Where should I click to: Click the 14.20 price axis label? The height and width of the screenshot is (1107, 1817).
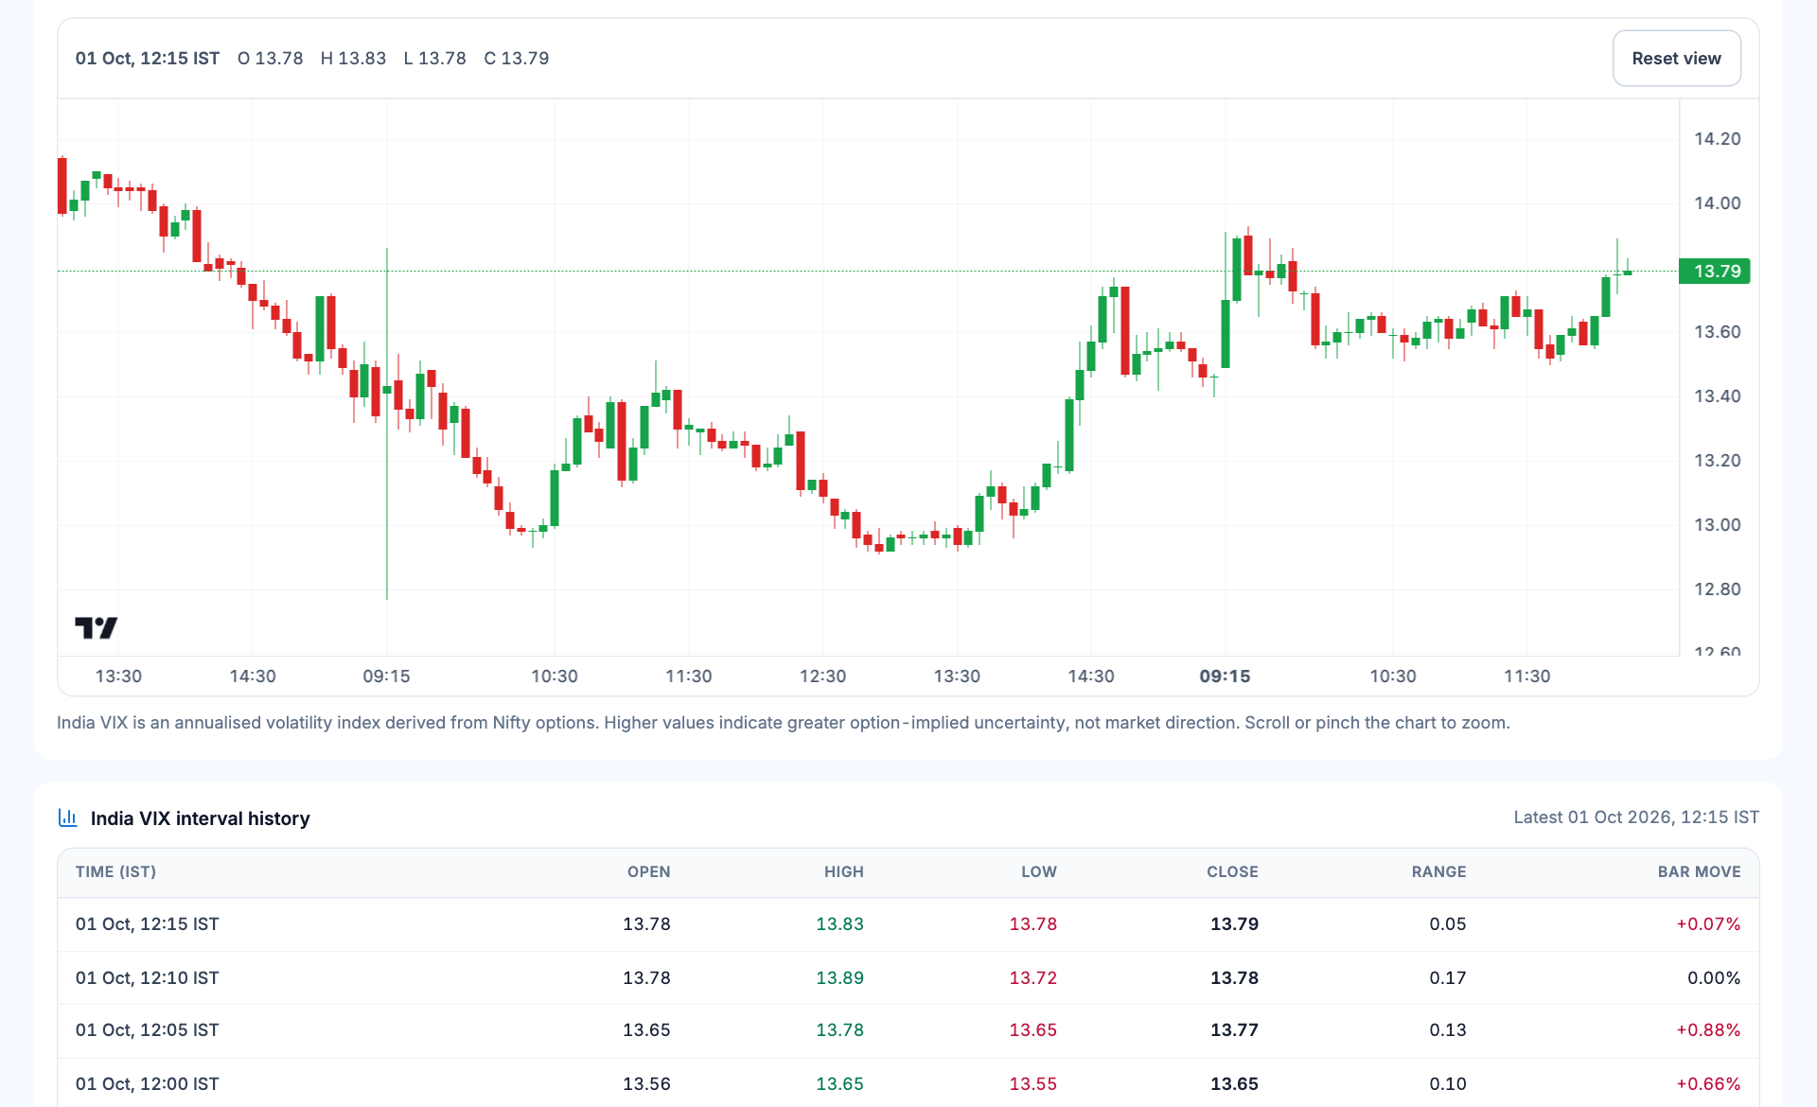point(1717,139)
